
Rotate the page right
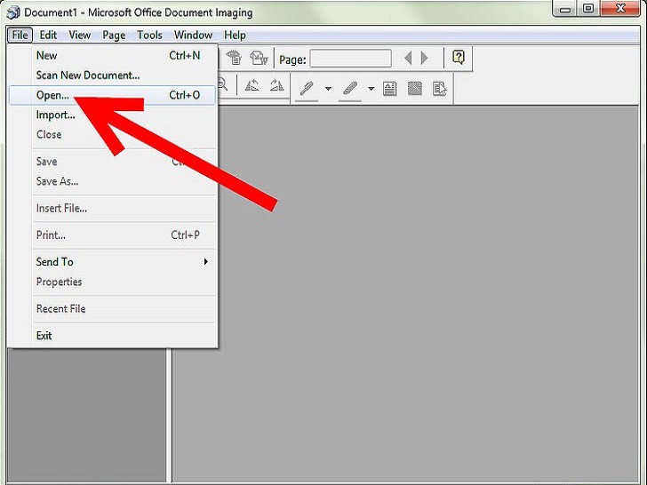276,86
